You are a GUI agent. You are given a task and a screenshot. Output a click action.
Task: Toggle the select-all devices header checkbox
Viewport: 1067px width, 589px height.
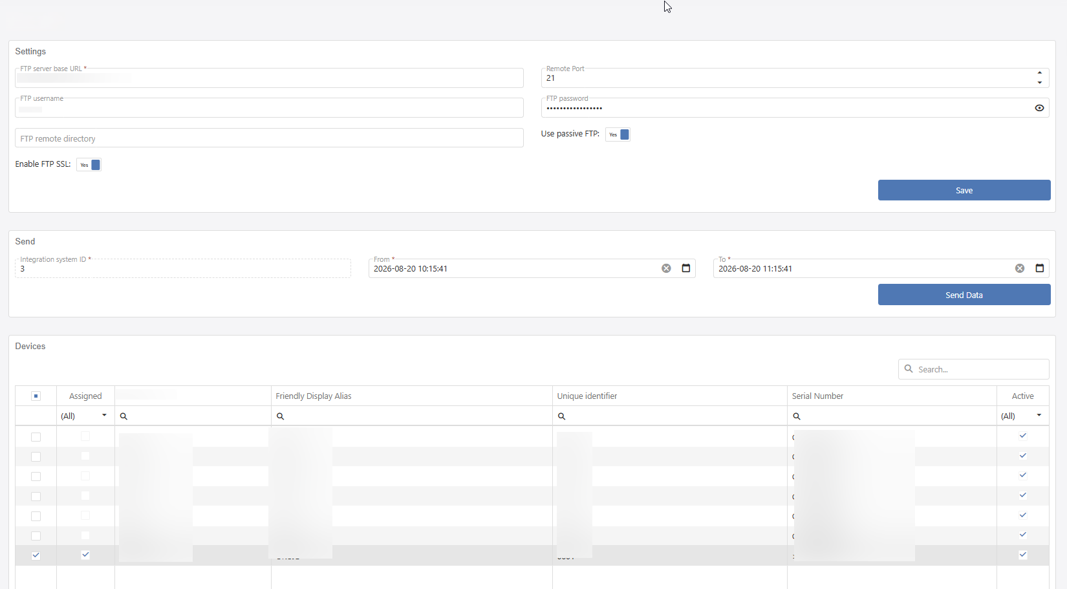(x=36, y=396)
